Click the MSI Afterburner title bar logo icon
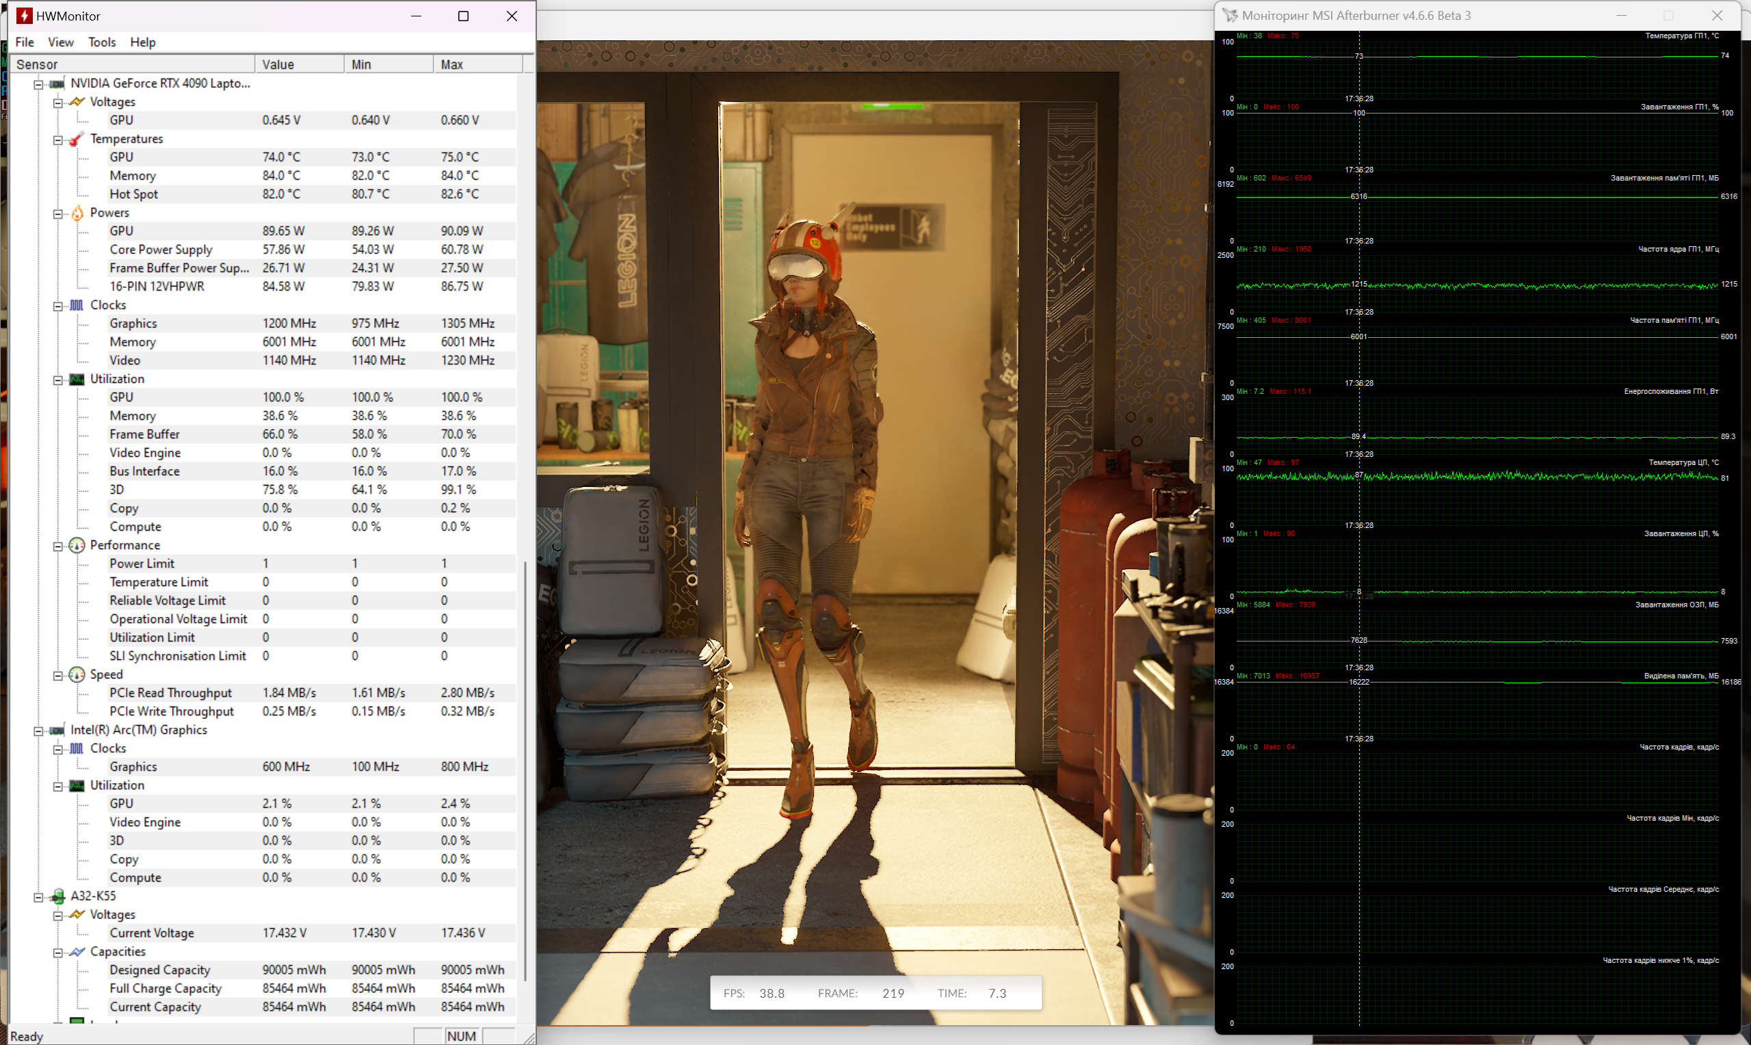 [x=1230, y=16]
